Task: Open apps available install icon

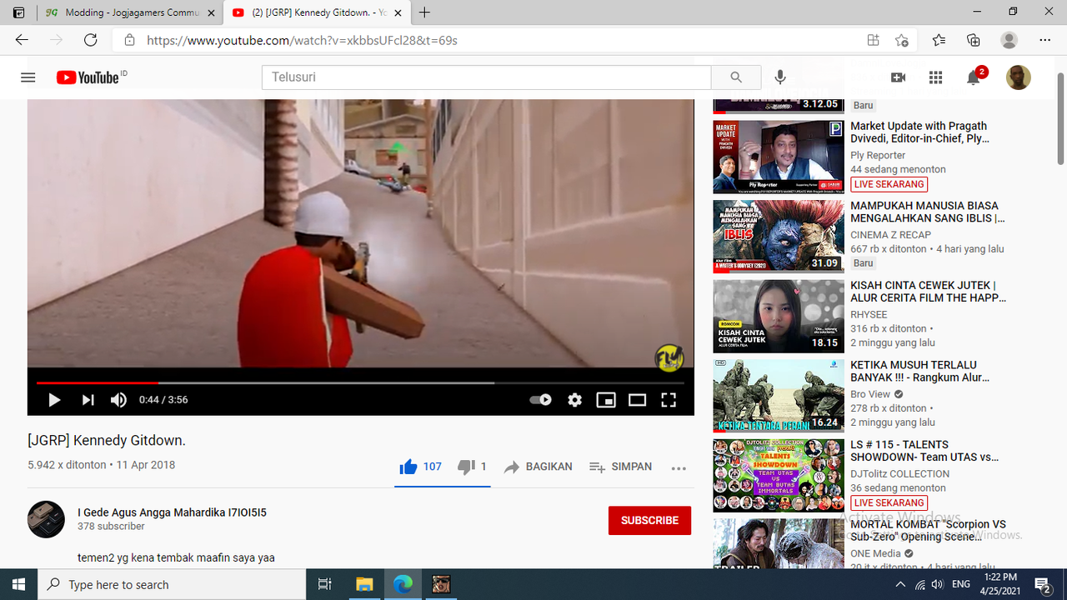Action: click(873, 40)
